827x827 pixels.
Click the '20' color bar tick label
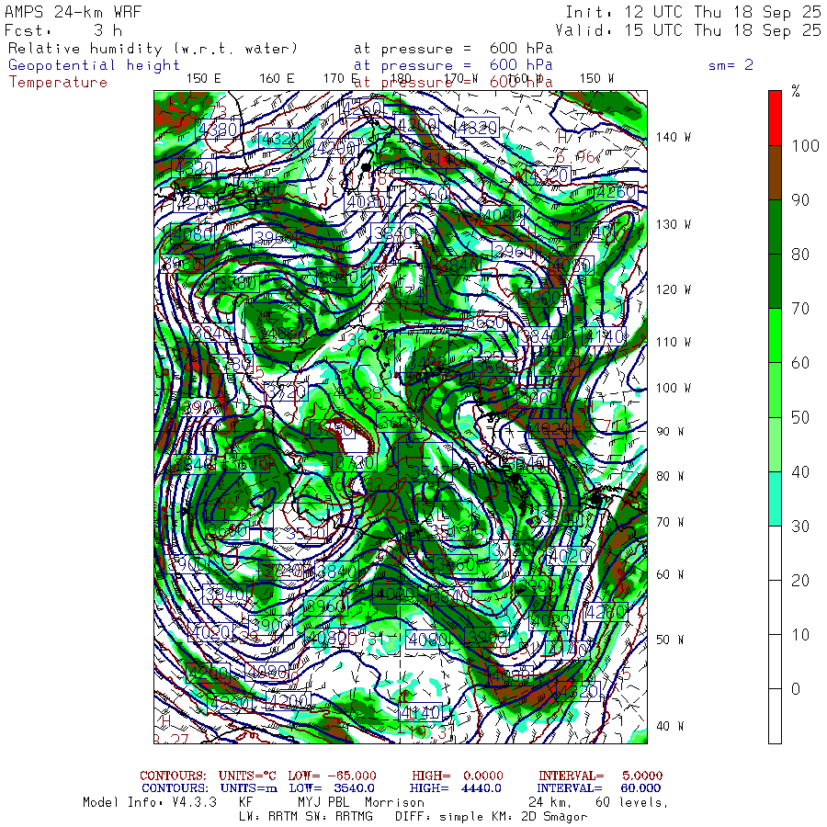[800, 580]
